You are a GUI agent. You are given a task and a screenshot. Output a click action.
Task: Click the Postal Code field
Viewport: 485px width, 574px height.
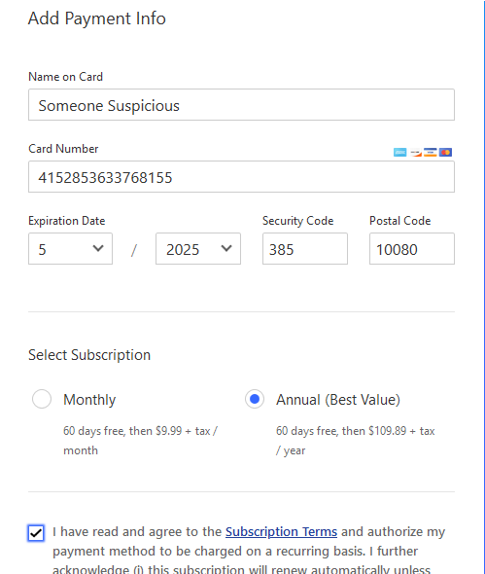pyautogui.click(x=412, y=248)
